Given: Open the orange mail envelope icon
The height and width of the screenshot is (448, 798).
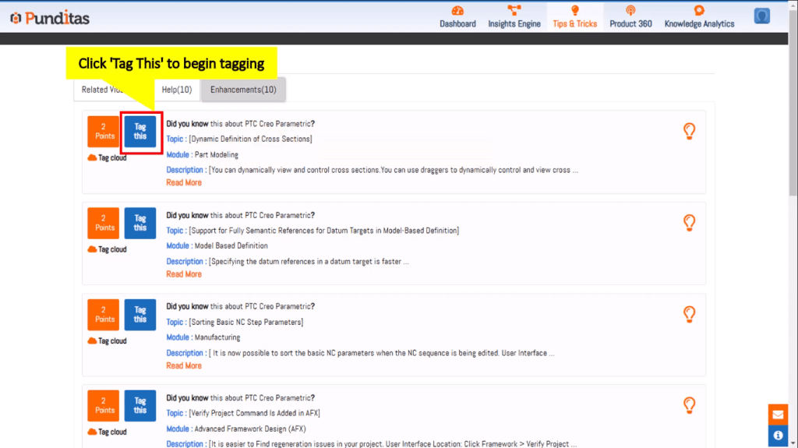Looking at the screenshot, I should pos(778,414).
